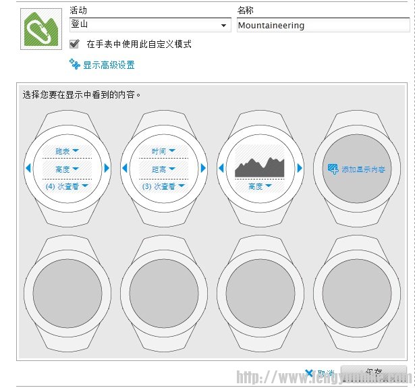Click 添加显示内容 on the fourth watch

(x=356, y=169)
